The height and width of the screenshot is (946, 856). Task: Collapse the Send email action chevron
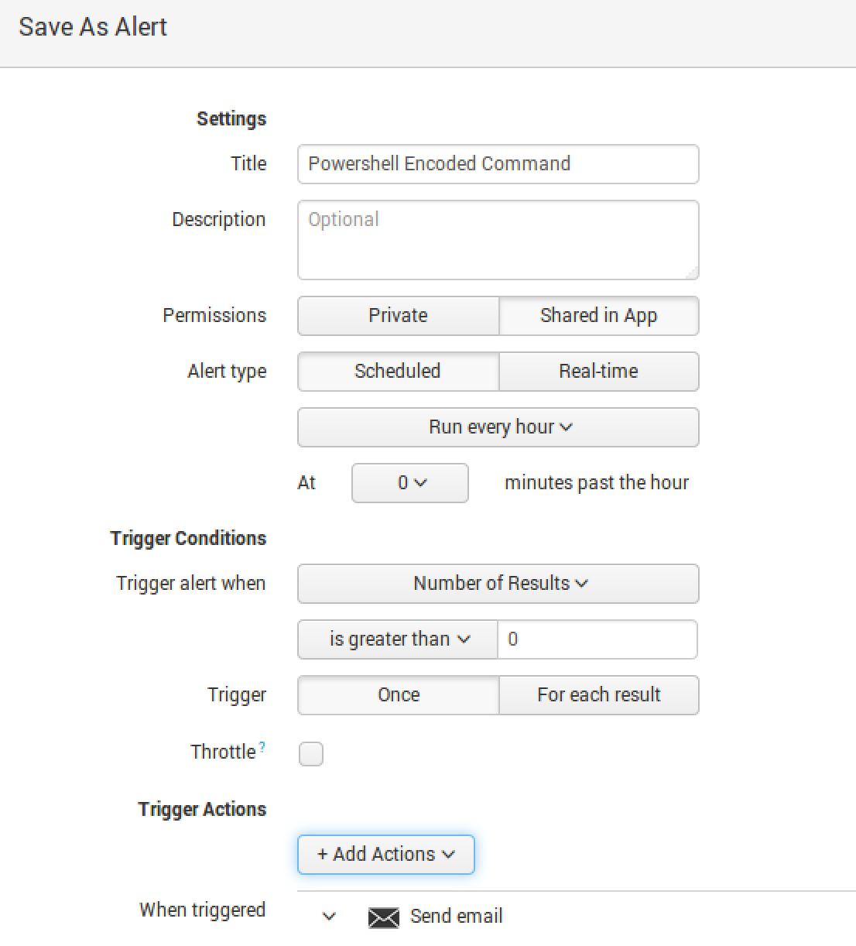[329, 917]
